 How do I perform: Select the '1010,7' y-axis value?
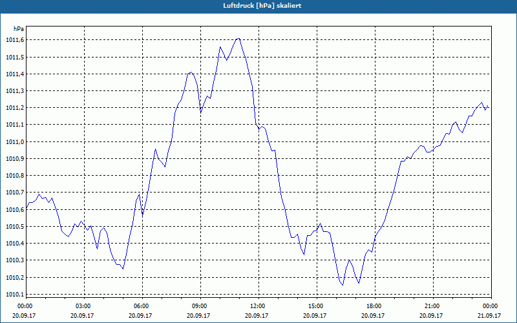(x=15, y=193)
